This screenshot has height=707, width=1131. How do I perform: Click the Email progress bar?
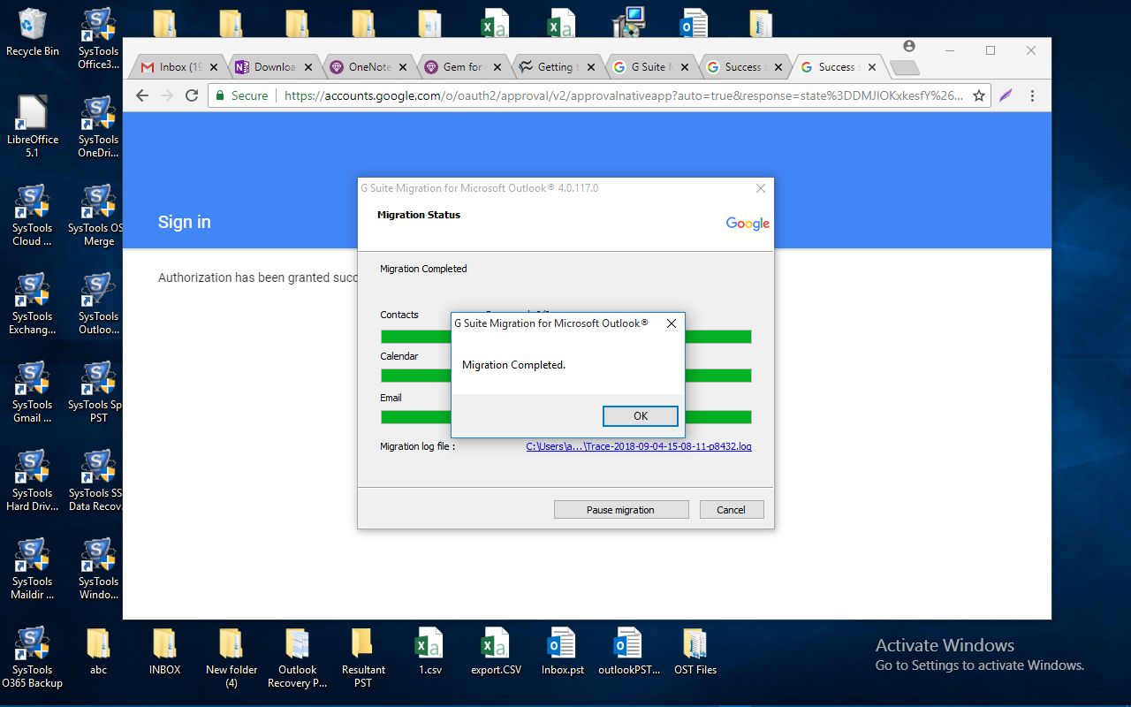(x=565, y=417)
